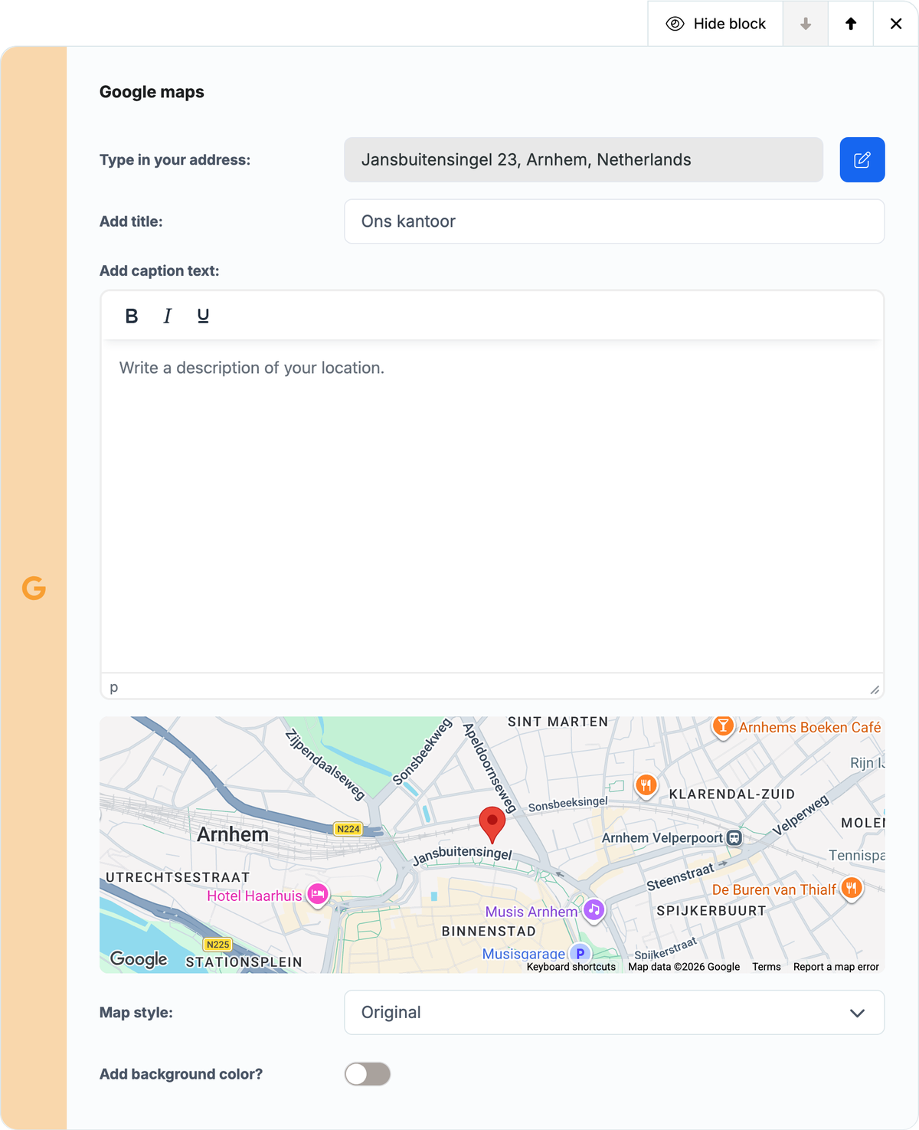Move block up with the up arrow
The height and width of the screenshot is (1130, 919).
pos(851,24)
